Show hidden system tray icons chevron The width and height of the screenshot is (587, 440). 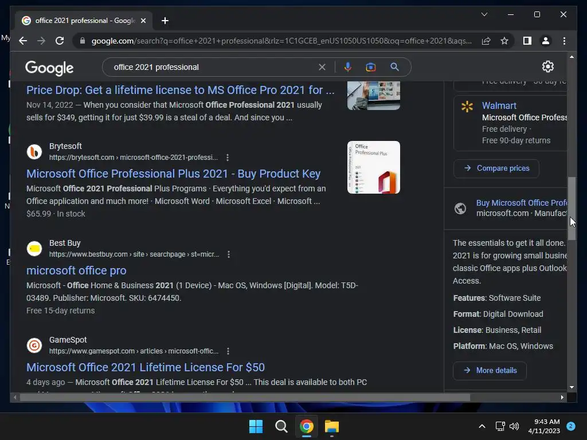tap(482, 426)
